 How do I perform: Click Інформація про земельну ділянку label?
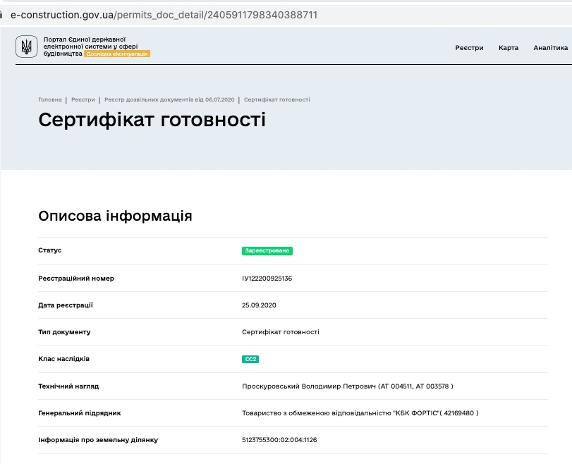(x=98, y=440)
